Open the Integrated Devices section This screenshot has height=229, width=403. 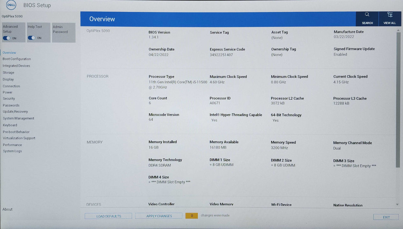[16, 66]
